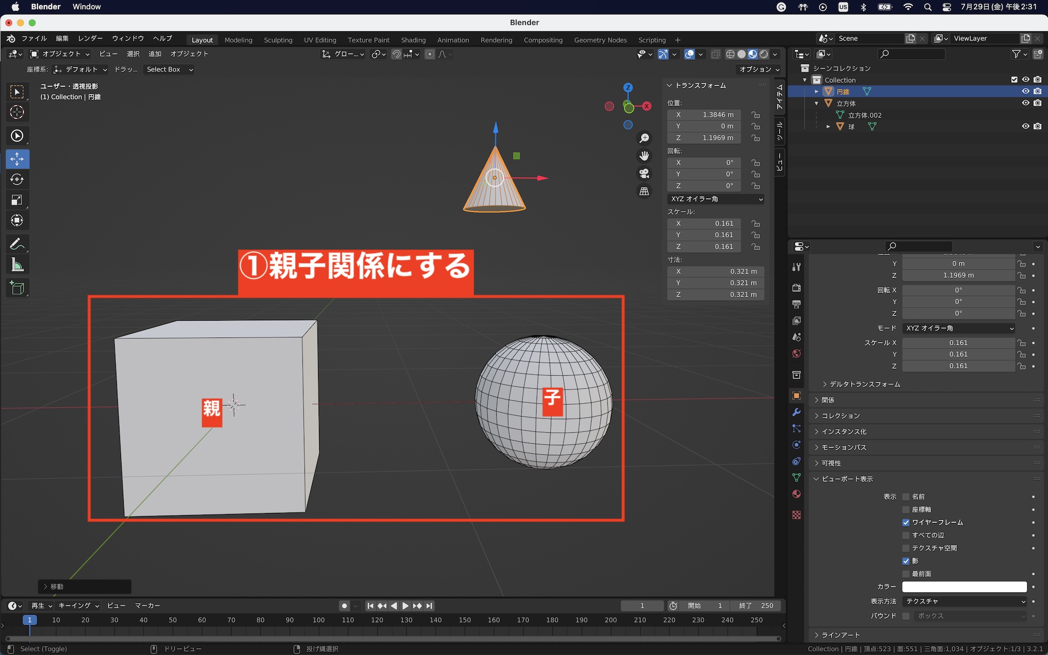Click the 3D cursor tool

(17, 112)
